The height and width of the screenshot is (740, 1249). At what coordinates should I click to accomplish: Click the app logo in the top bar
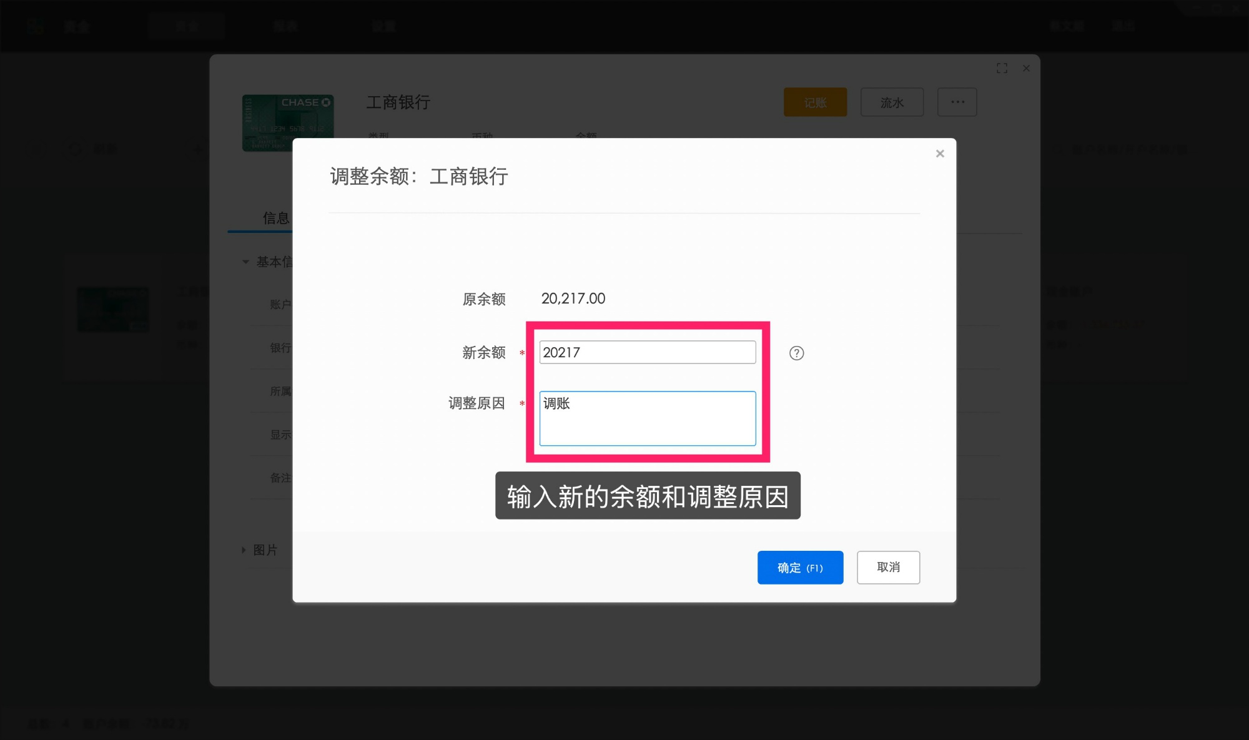36,26
